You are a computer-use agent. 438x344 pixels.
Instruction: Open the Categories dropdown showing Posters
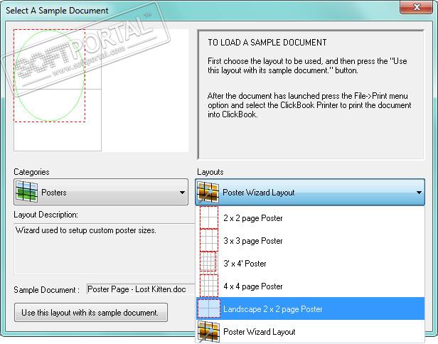point(101,192)
